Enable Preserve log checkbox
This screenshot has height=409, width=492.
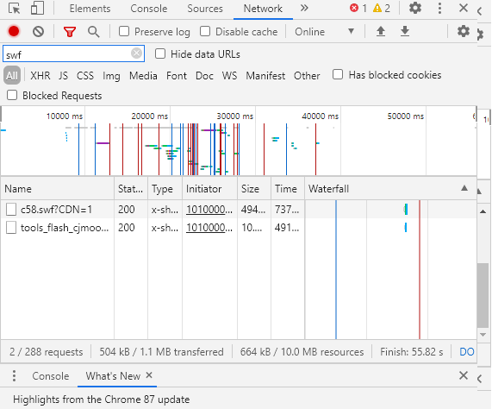(124, 31)
